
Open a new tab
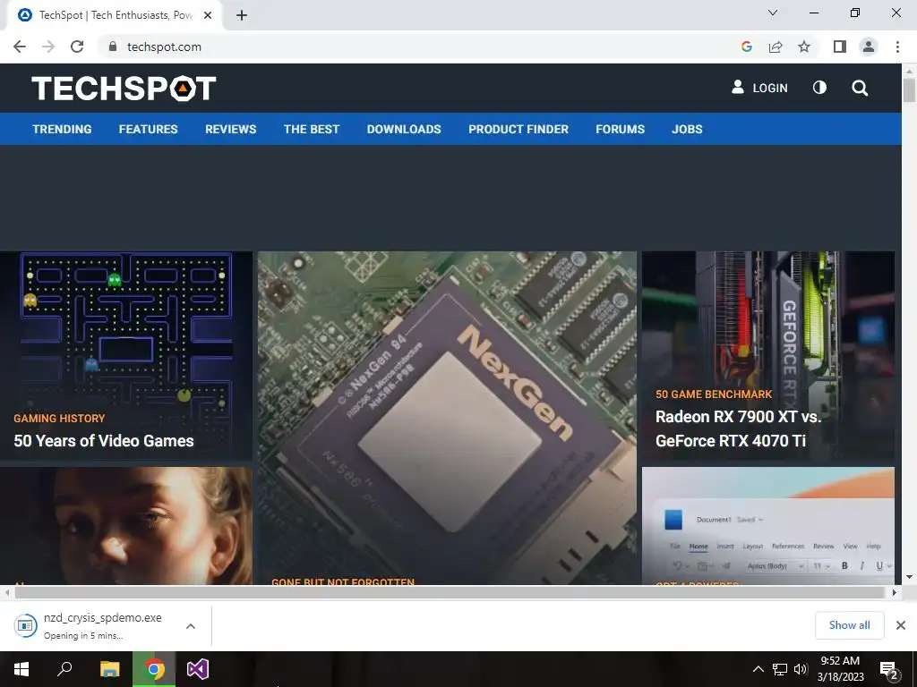[x=242, y=16]
